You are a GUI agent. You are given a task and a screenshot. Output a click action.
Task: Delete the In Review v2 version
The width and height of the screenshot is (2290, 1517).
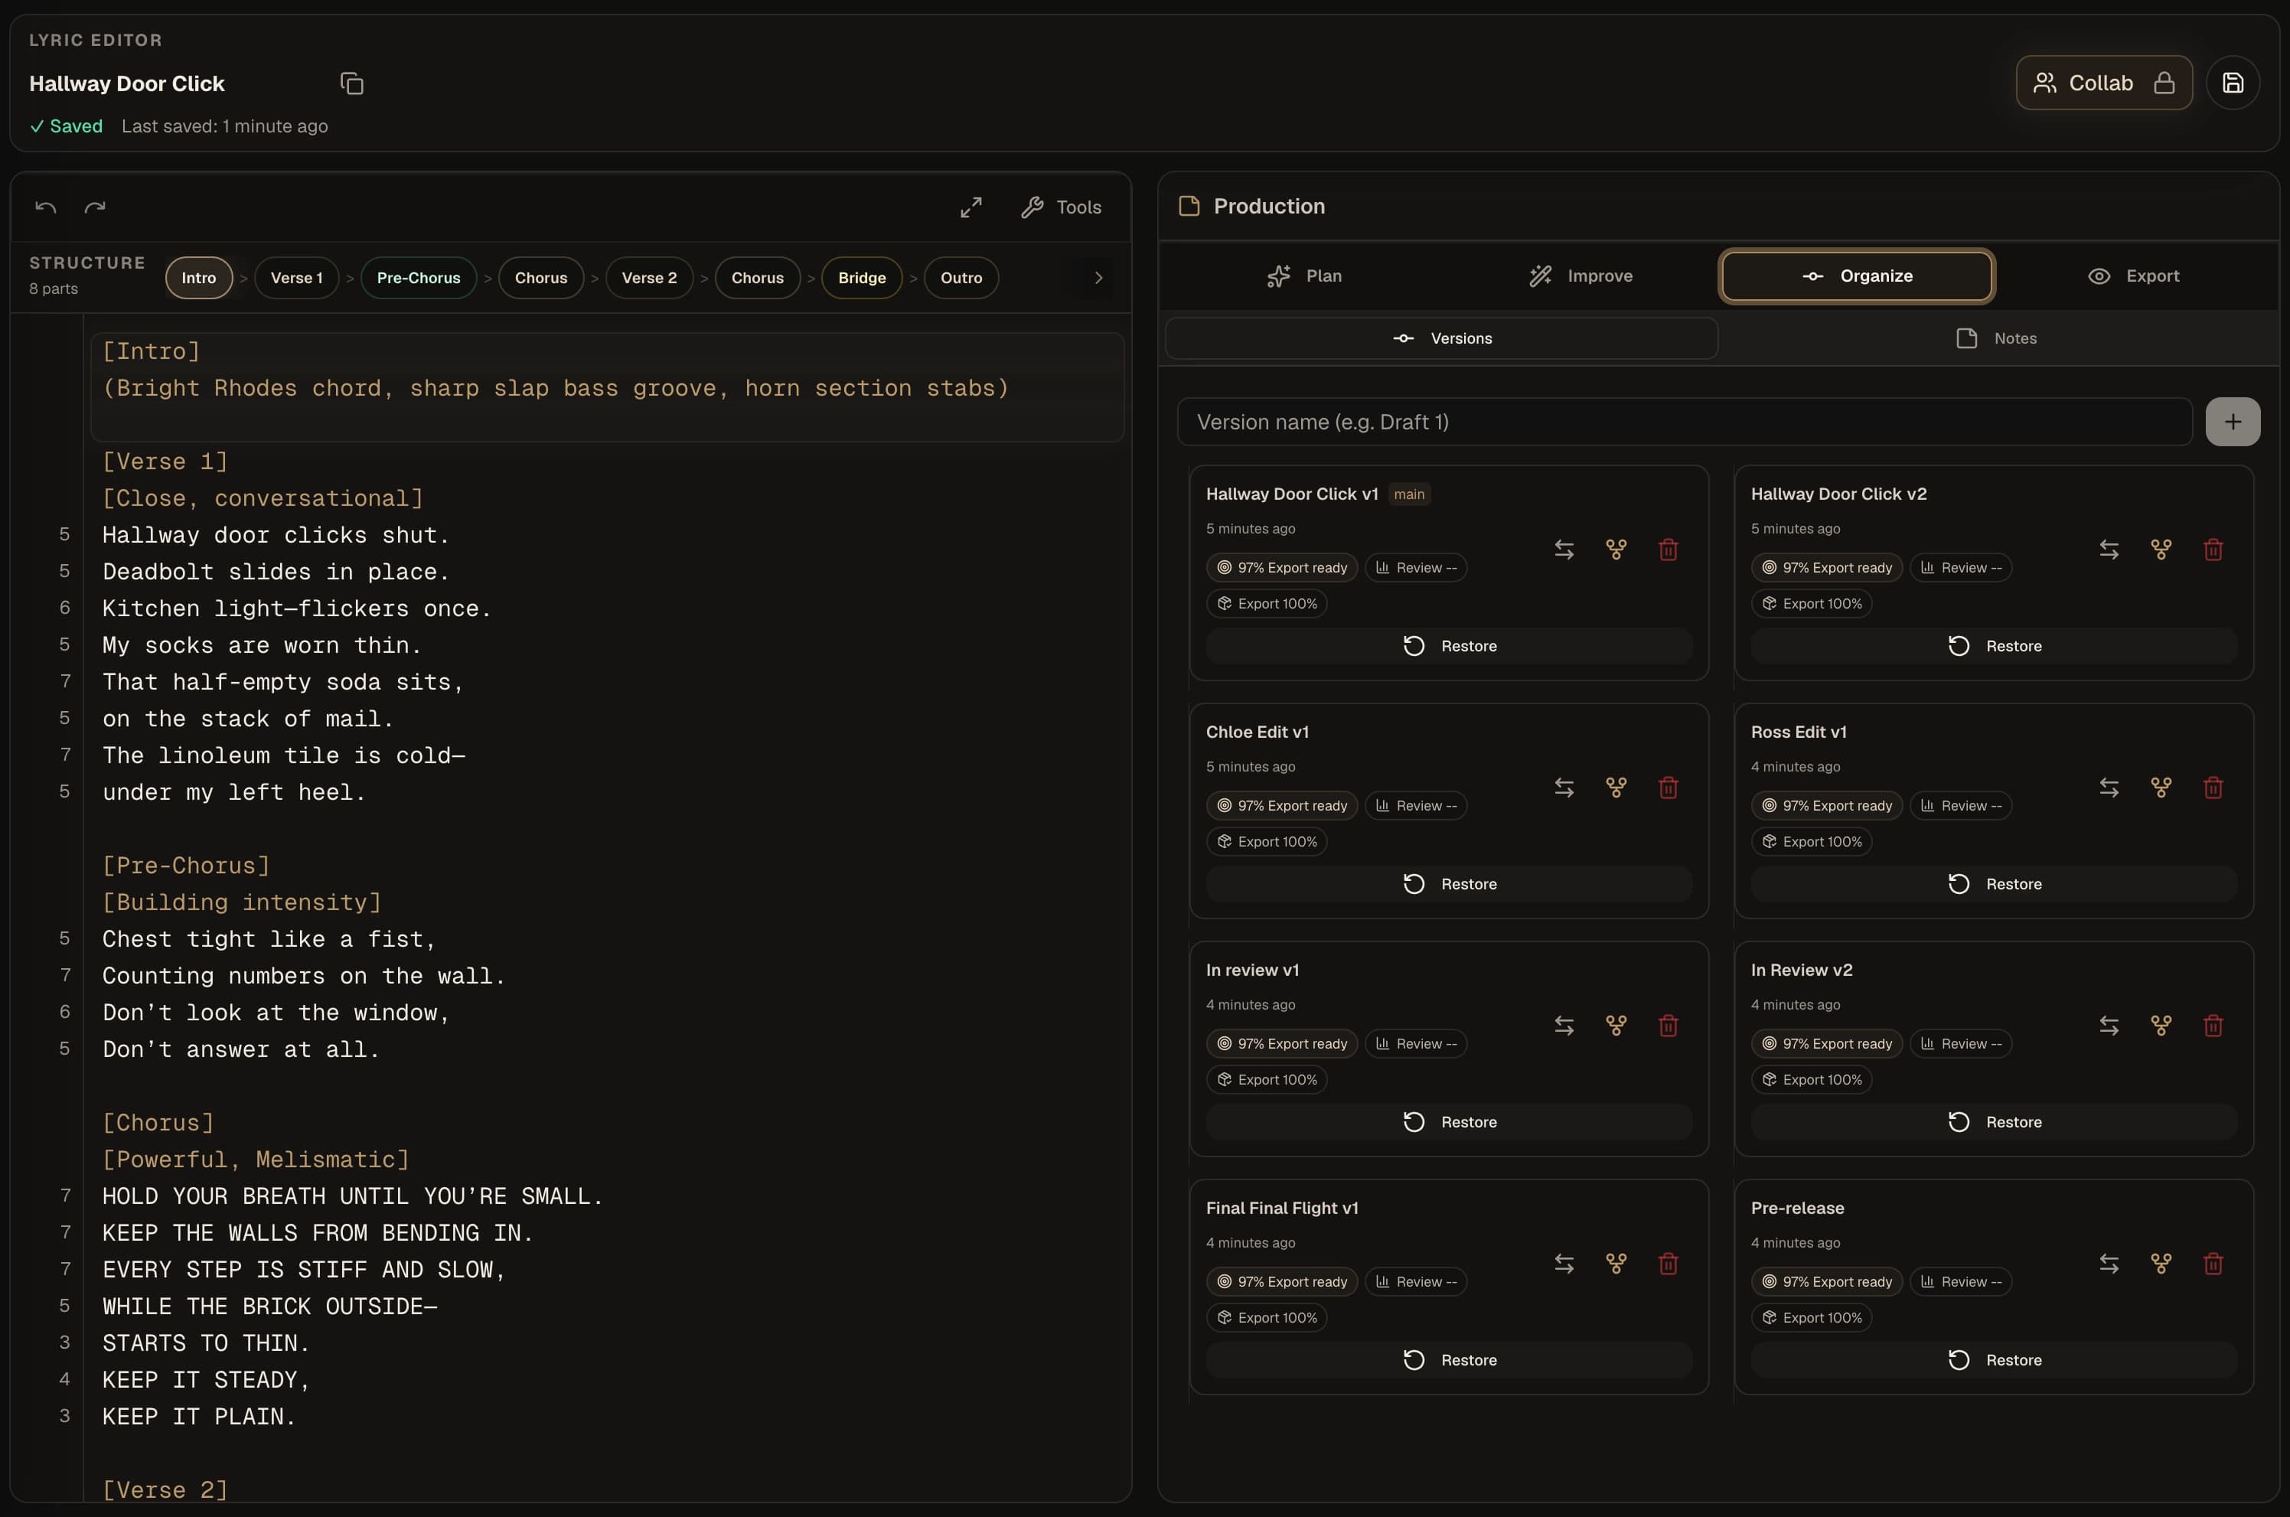2213,1026
